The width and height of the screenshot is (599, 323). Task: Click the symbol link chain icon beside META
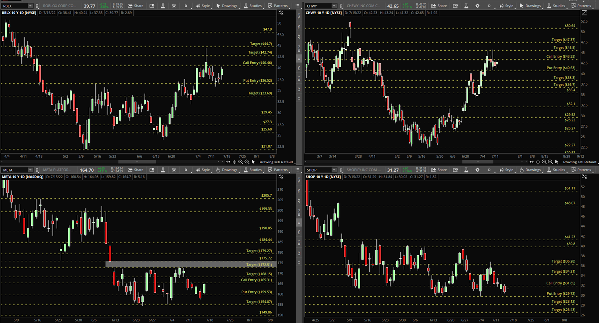point(37,170)
